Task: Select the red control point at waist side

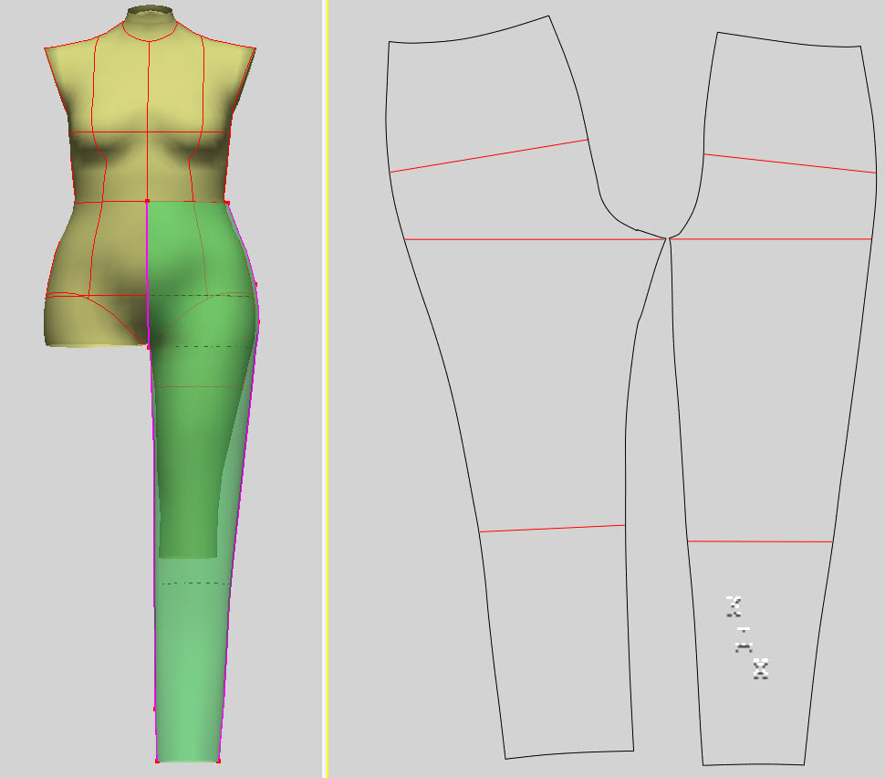Action: (227, 203)
